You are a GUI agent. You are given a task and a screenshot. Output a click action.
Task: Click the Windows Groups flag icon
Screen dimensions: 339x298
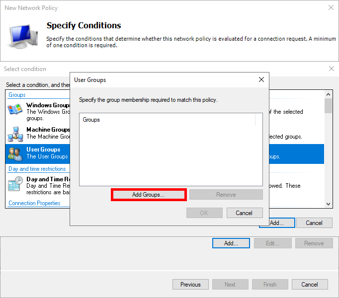[15, 110]
